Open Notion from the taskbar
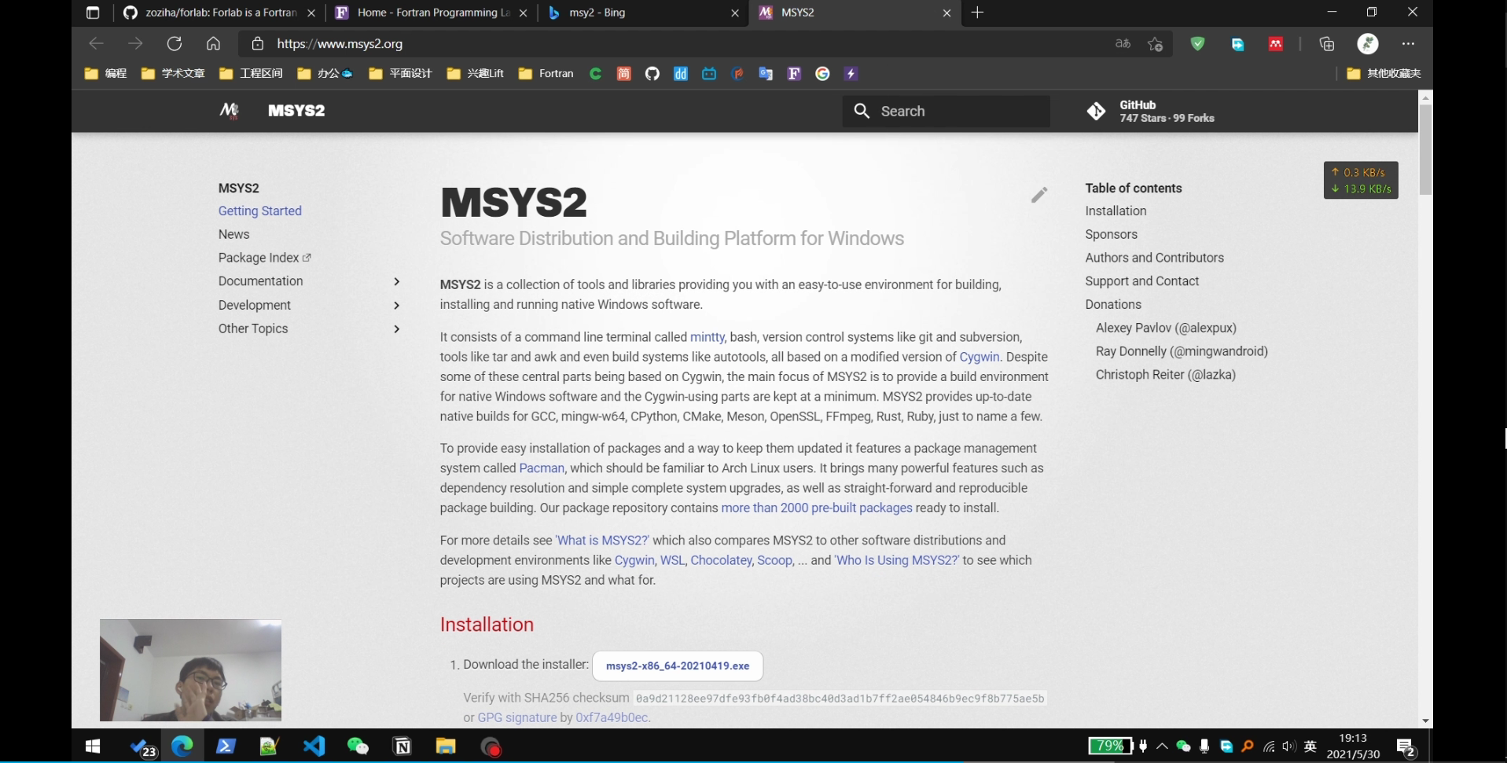Viewport: 1507px width, 763px height. tap(402, 746)
